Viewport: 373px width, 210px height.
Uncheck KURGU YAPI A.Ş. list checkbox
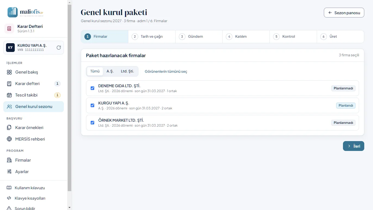pyautogui.click(x=92, y=105)
